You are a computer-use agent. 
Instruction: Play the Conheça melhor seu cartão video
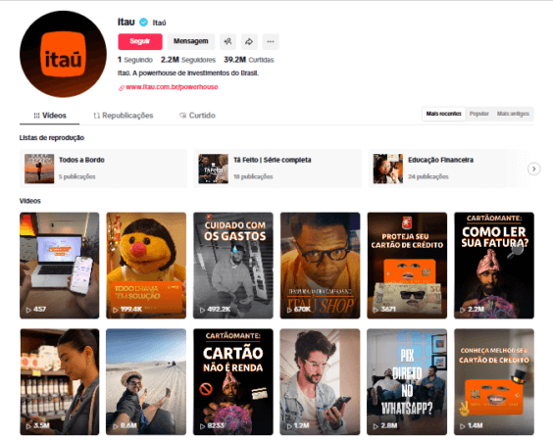pyautogui.click(x=494, y=382)
